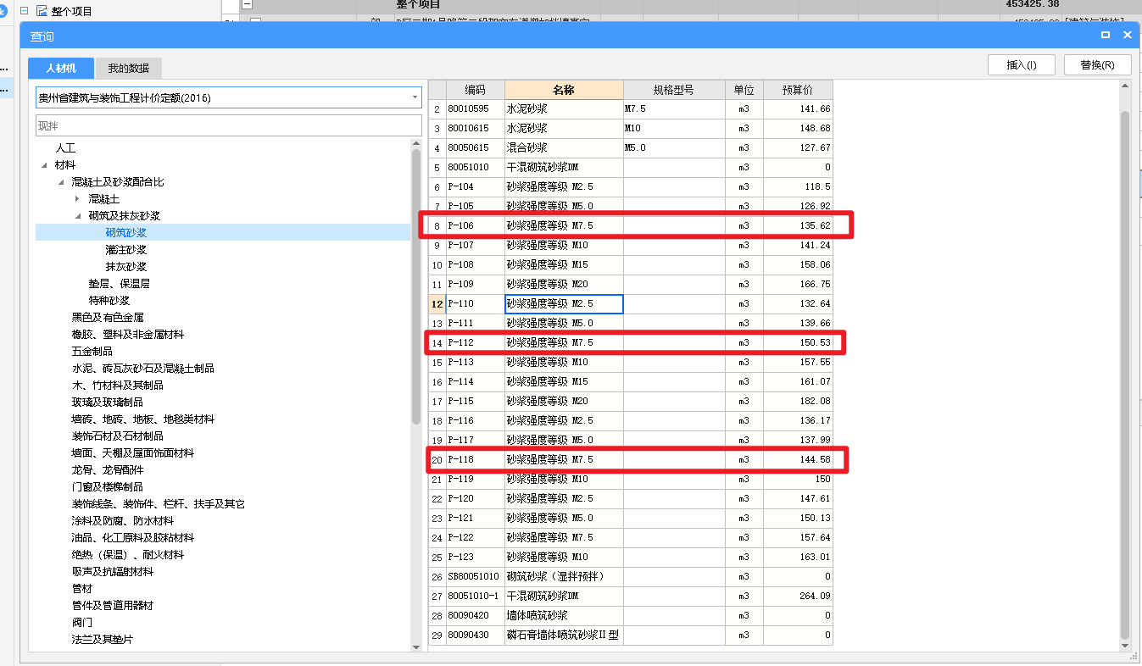Select 油品、化工原料及胶粘材料 category
The height and width of the screenshot is (666, 1142).
tap(133, 538)
